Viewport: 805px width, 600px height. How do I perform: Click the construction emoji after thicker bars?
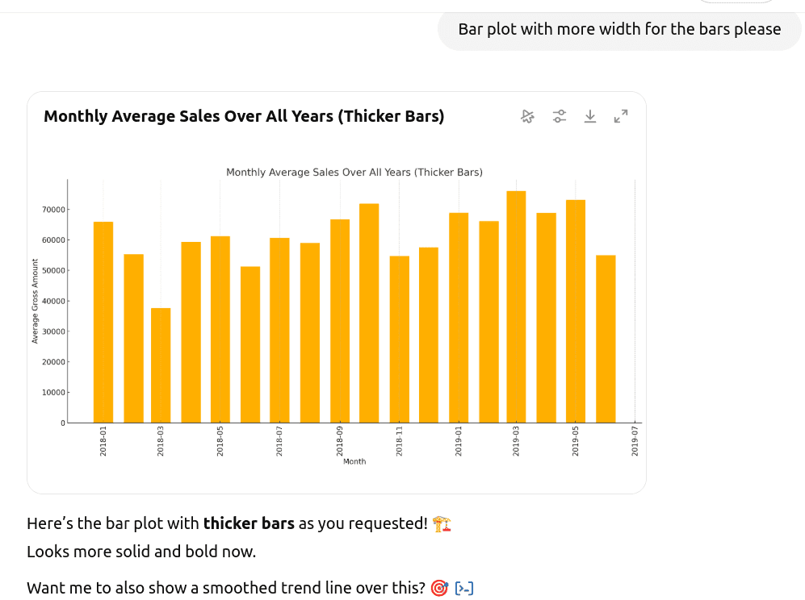(x=442, y=523)
